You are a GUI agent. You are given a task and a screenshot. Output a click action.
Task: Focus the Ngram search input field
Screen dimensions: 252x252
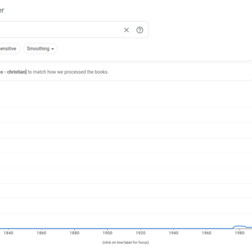click(60, 30)
